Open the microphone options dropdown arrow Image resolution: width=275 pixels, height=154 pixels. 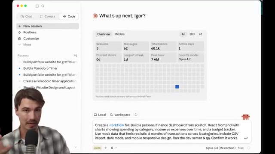116,148
